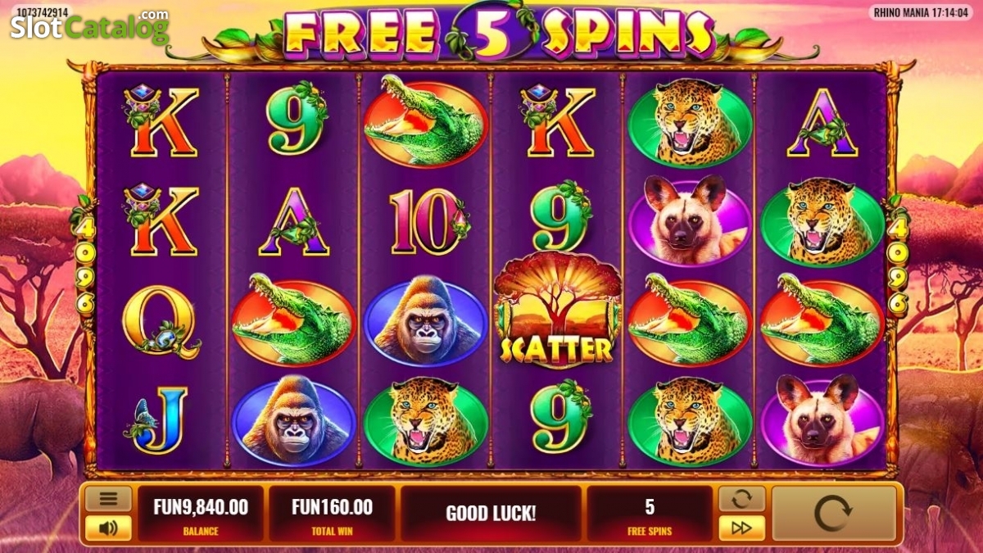Mute the game sound speaker icon
983x553 pixels.
click(x=108, y=528)
